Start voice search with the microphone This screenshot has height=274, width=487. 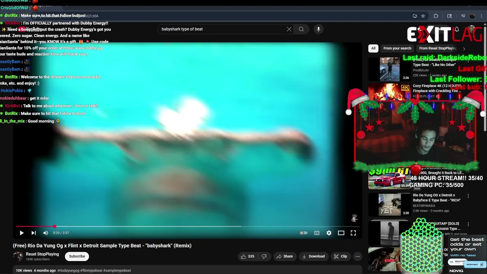click(318, 29)
